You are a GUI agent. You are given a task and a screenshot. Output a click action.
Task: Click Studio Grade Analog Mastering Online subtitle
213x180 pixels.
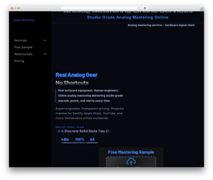coord(128,17)
